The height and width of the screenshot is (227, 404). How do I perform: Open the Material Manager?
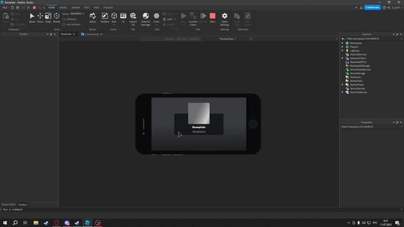146,19
